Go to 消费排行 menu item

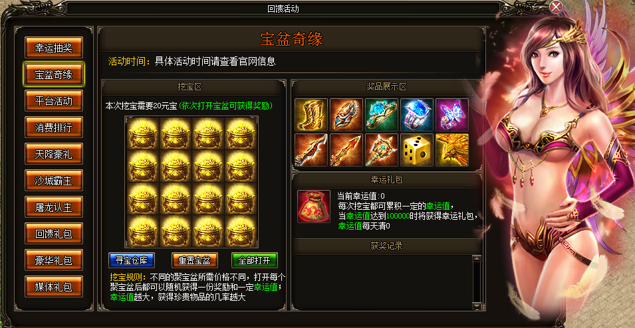53,127
